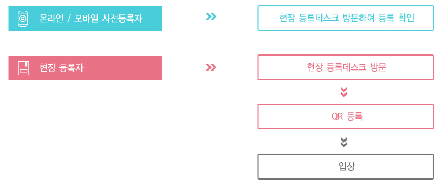The height and width of the screenshot is (195, 442).
Task: Click the pink 현장 등록데스크 방문 box
Action: pyautogui.click(x=346, y=67)
